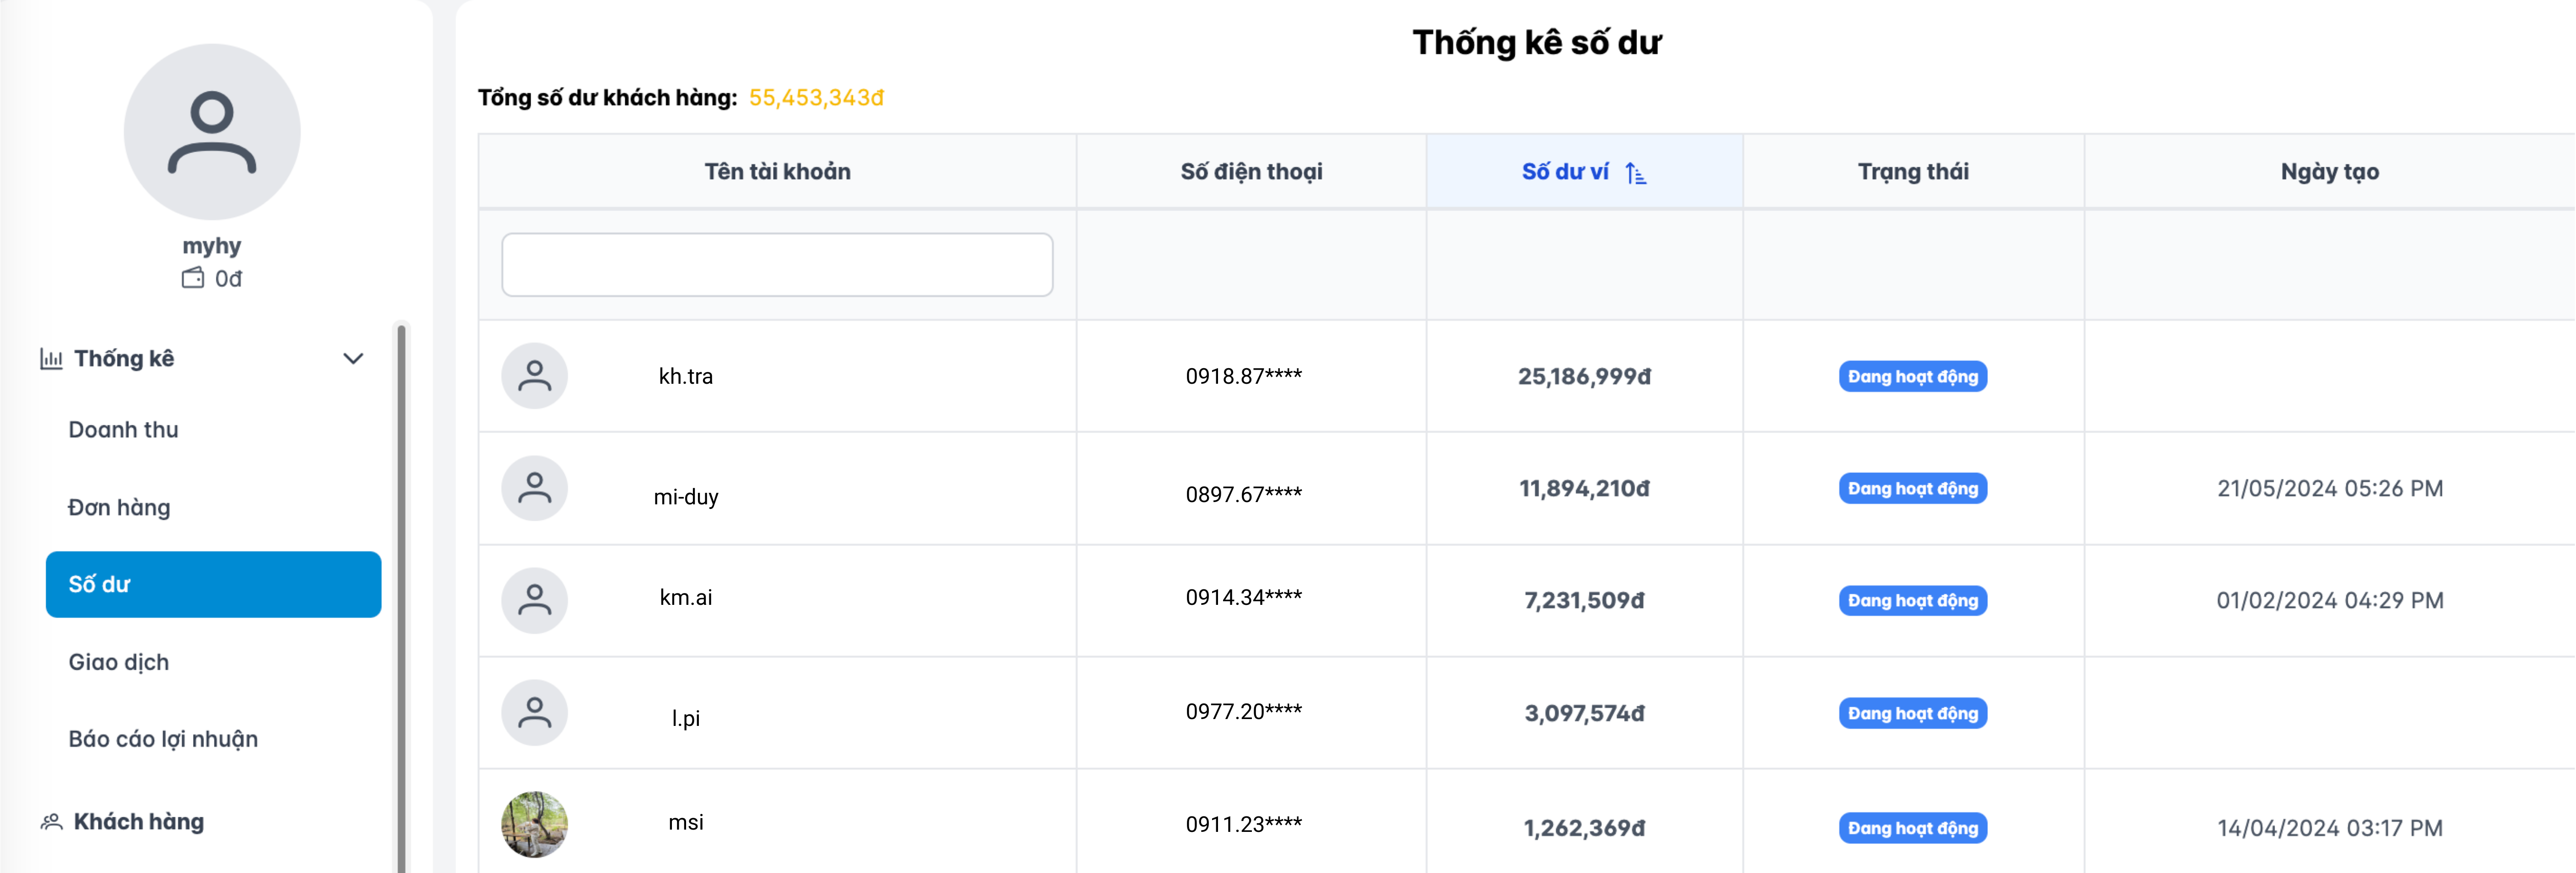2576x873 pixels.
Task: Click the km.ai user avatar icon
Action: point(535,600)
